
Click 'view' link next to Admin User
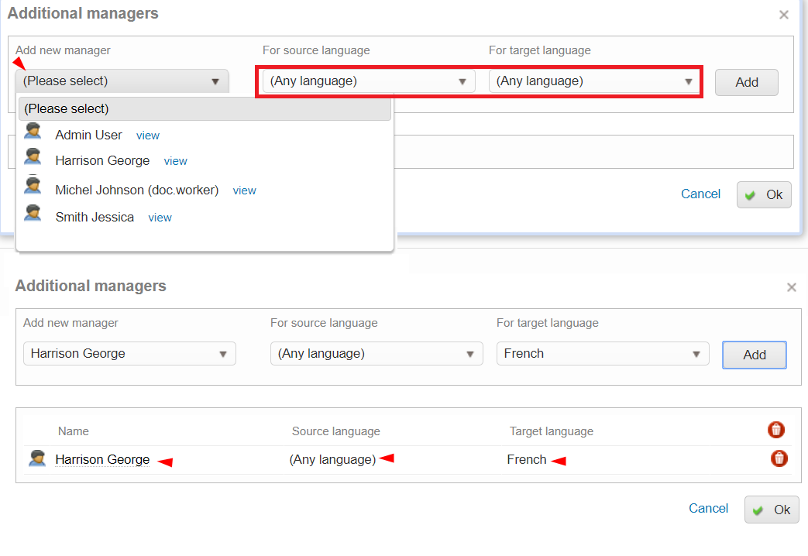pos(147,136)
